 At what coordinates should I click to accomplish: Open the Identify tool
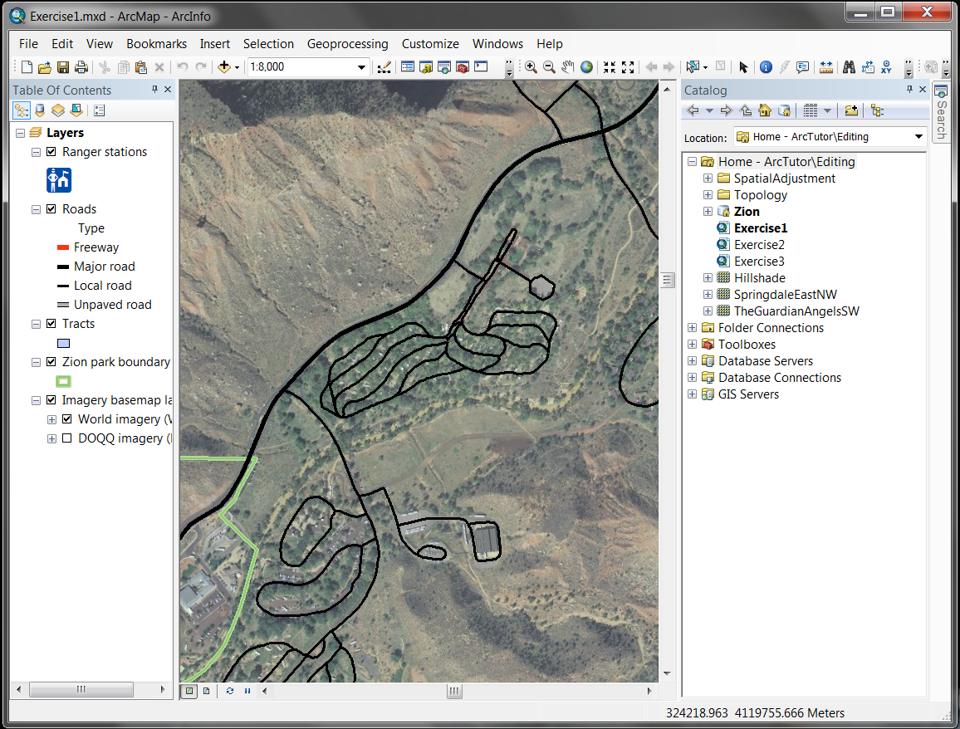click(x=765, y=67)
